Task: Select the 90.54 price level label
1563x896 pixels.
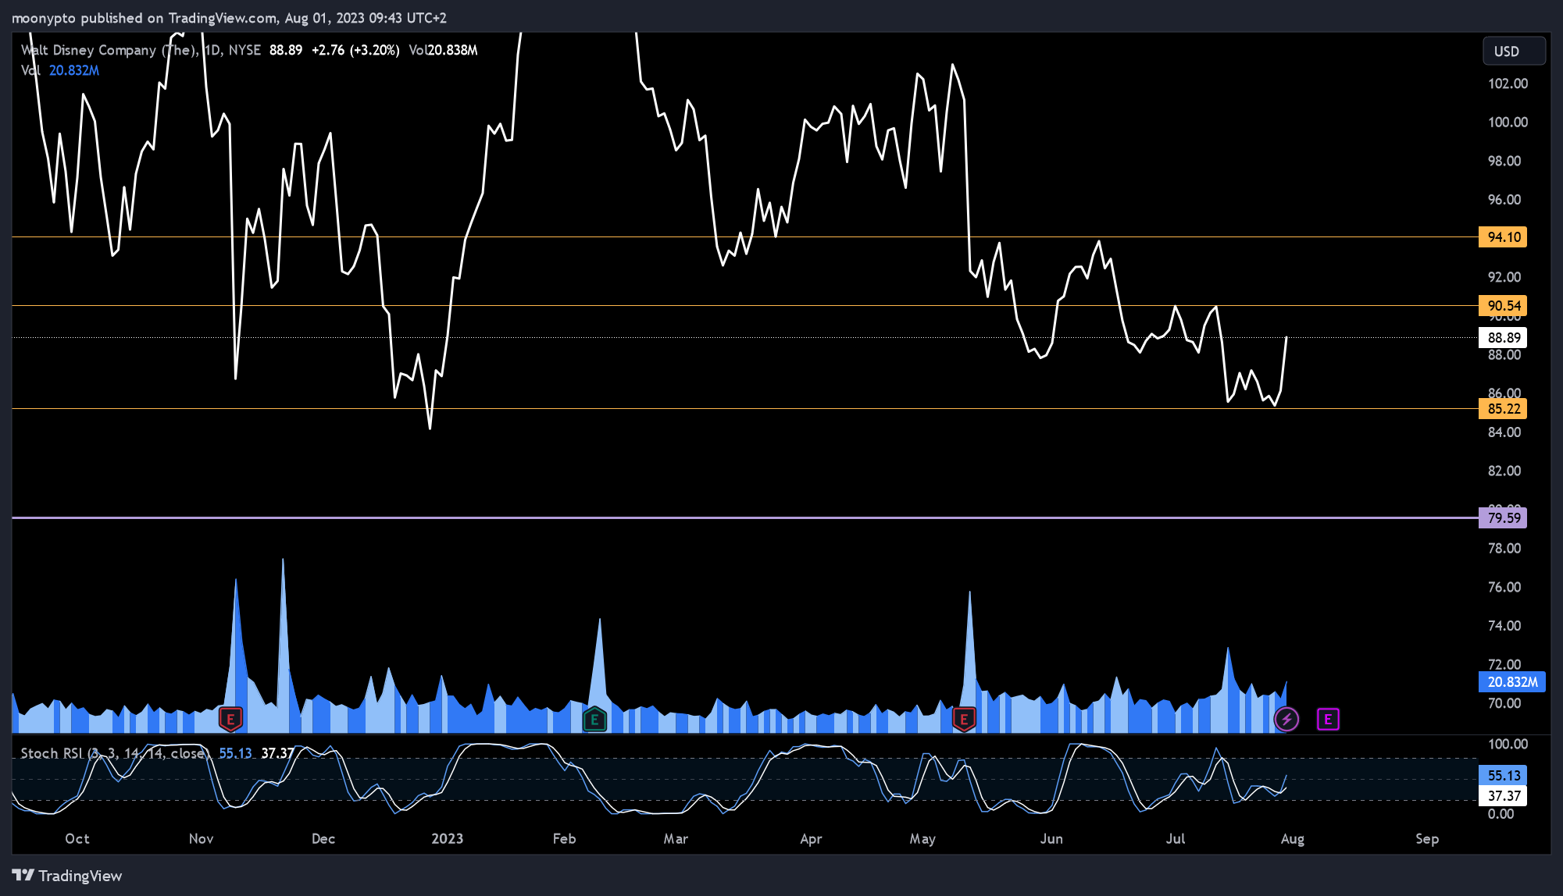Action: 1503,306
